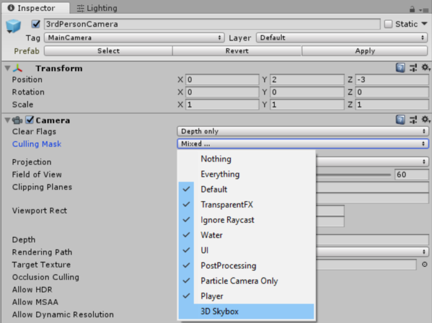Open the Tag dropdown showing MainCamera
The height and width of the screenshot is (323, 432).
coord(134,38)
